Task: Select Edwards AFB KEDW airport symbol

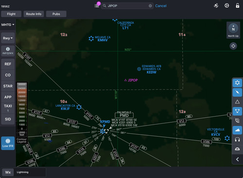Action: point(139,69)
